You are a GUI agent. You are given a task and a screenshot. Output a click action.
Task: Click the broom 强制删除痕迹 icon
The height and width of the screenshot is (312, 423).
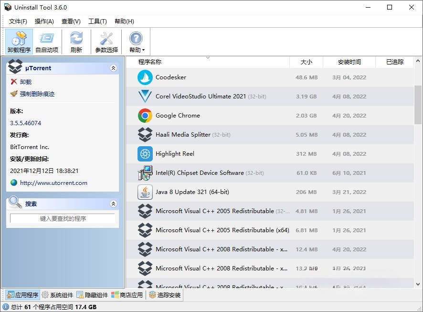tap(14, 94)
